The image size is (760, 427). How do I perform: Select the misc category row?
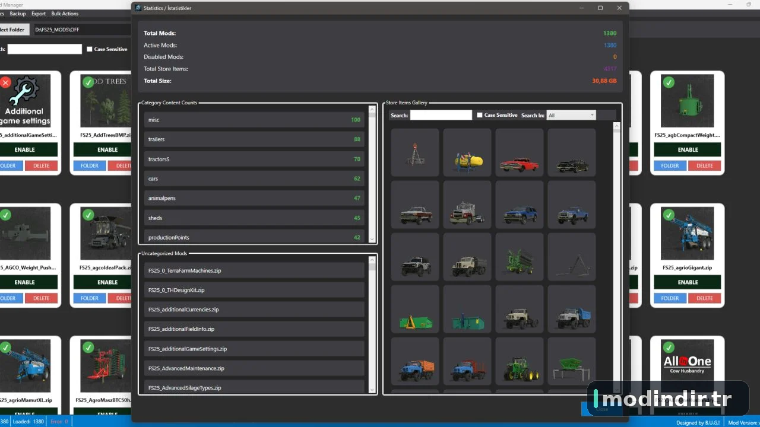pyautogui.click(x=254, y=120)
